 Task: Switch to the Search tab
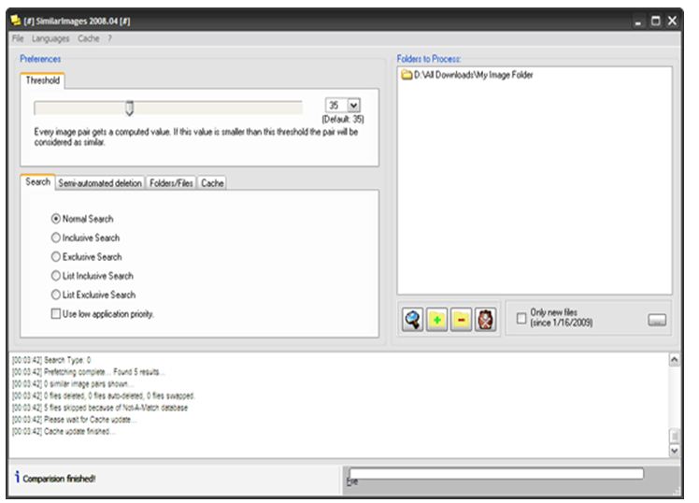pos(38,182)
